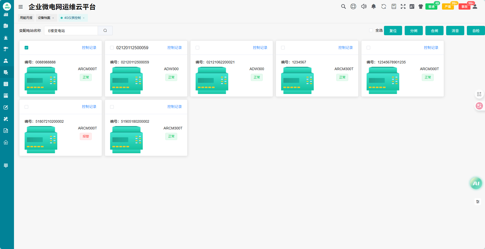Open 控制记录 for device 12345678901235
Viewport: 485px width, 249px height.
click(x=431, y=48)
